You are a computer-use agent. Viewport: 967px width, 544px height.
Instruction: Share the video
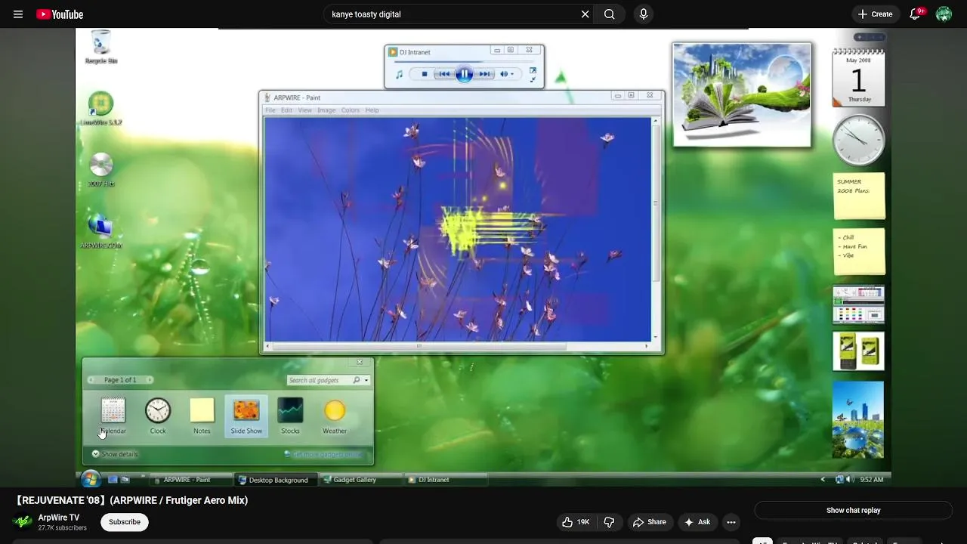click(x=650, y=522)
